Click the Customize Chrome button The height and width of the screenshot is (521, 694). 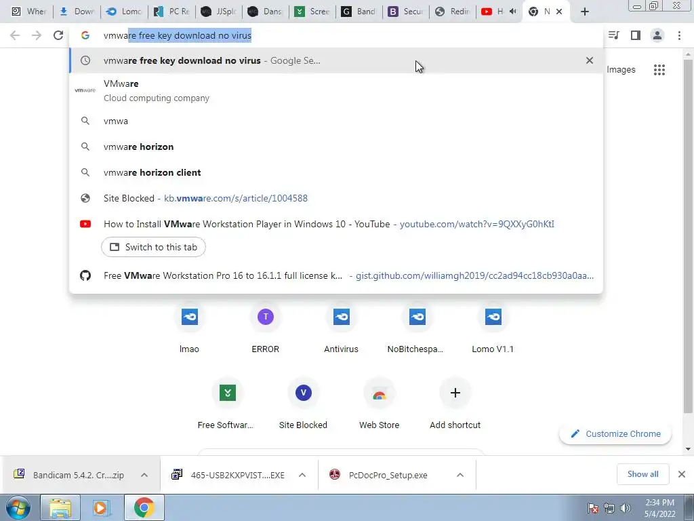pyautogui.click(x=615, y=433)
